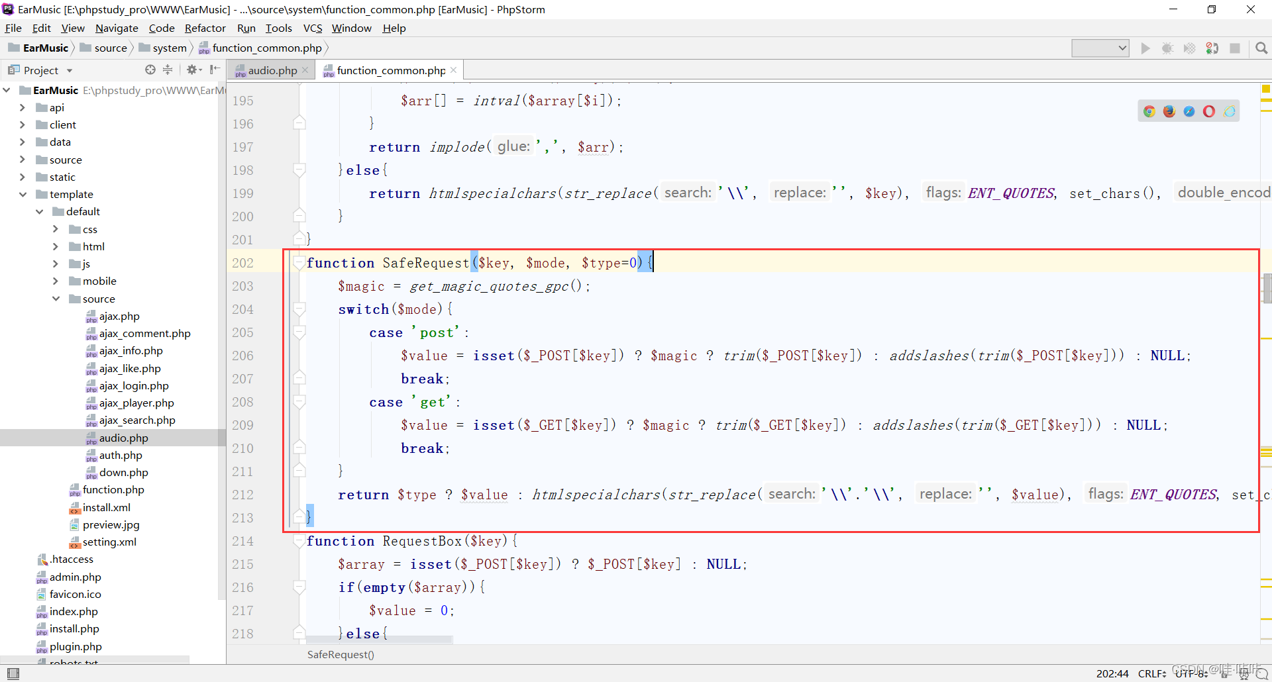
Task: Open Search Everywhere magnifier icon
Action: click(1261, 48)
